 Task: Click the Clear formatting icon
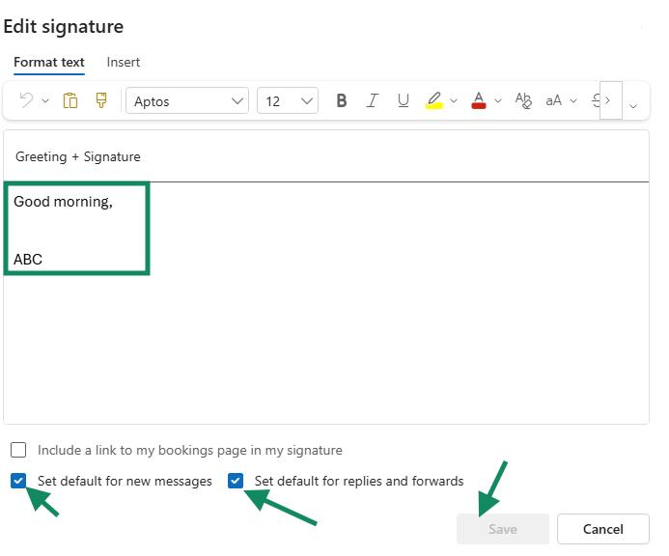[523, 100]
